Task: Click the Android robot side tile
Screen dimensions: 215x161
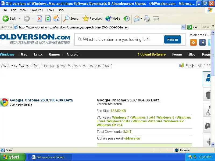Action: 207,141
